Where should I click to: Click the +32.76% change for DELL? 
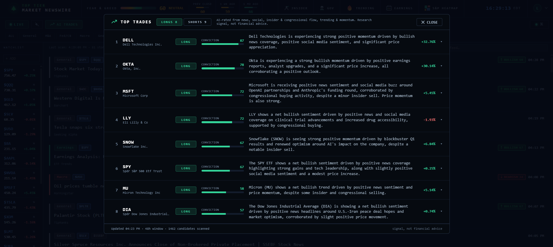pos(428,42)
